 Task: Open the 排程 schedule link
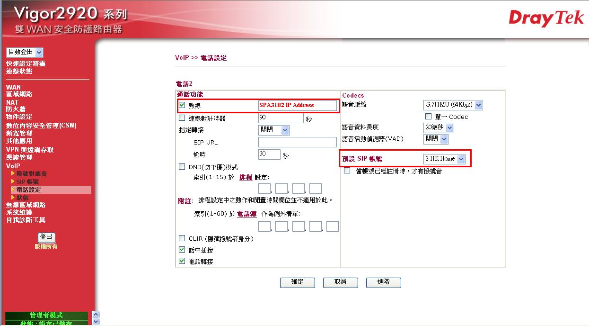pos(246,177)
